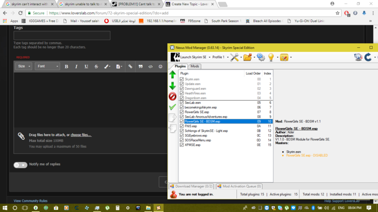378x212 pixels.
Task: Uncheck FlowerGirls SE.esp checkbox
Action: point(181,112)
